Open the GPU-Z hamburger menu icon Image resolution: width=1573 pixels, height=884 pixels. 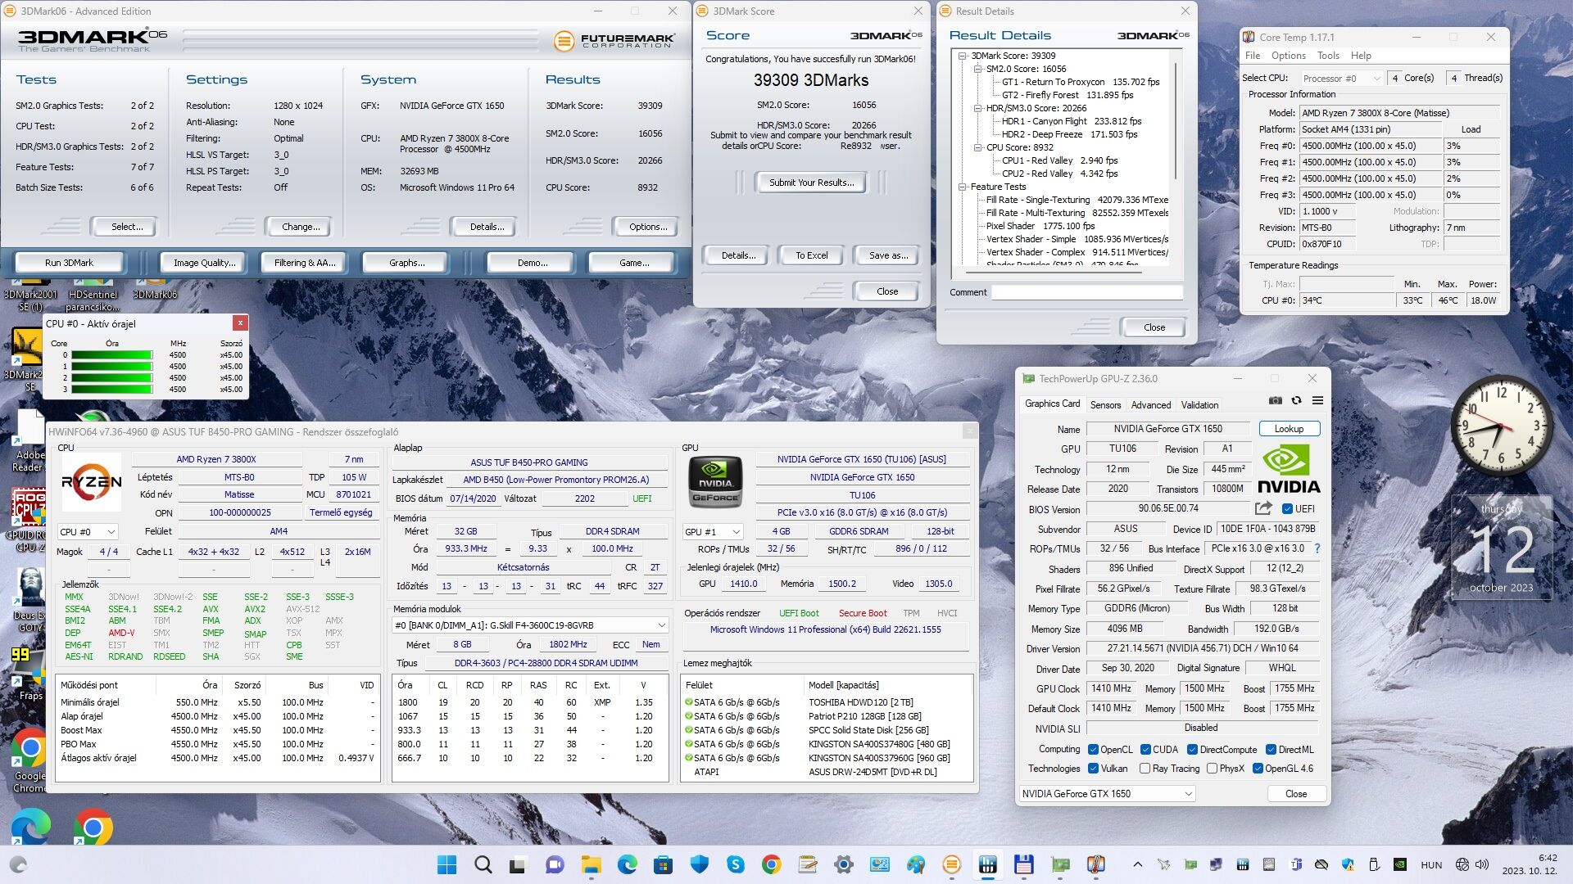[1317, 400]
